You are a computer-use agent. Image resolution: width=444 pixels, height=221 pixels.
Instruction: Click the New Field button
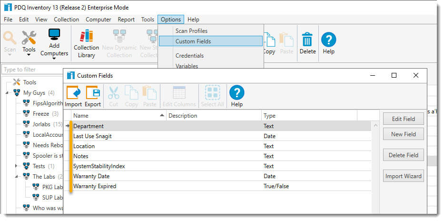[x=403, y=134]
